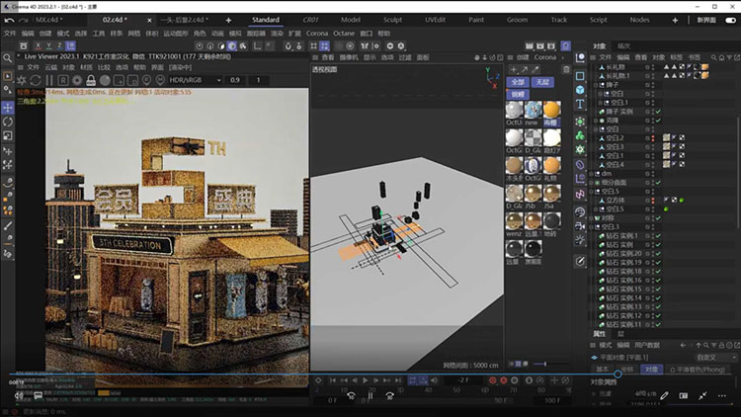
Task: Click the search magnifier icon on left toolbar
Action: click(7, 58)
